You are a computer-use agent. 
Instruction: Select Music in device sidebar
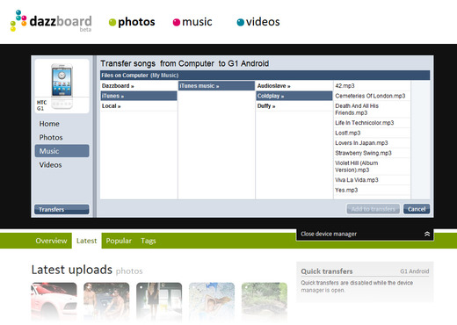tap(62, 151)
